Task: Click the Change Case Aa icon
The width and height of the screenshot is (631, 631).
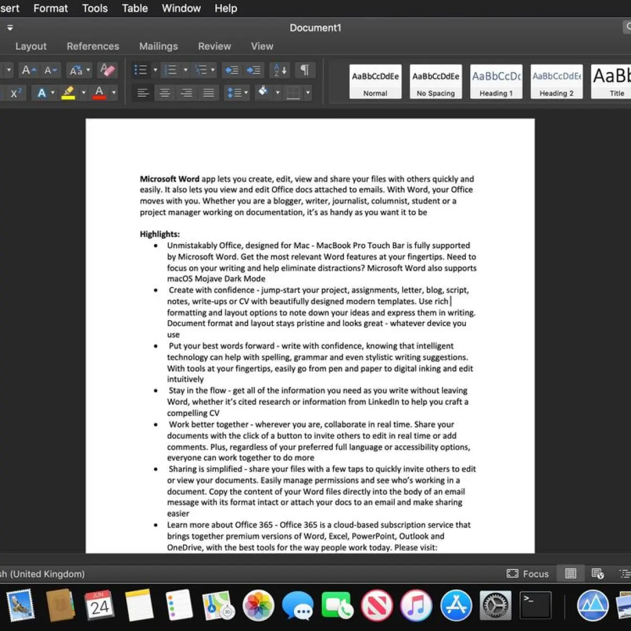Action: [76, 70]
